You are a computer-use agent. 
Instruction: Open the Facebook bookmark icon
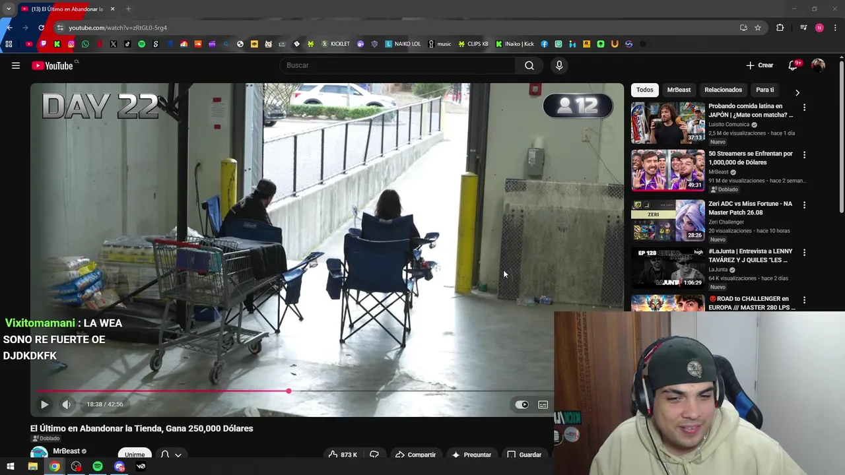click(544, 44)
